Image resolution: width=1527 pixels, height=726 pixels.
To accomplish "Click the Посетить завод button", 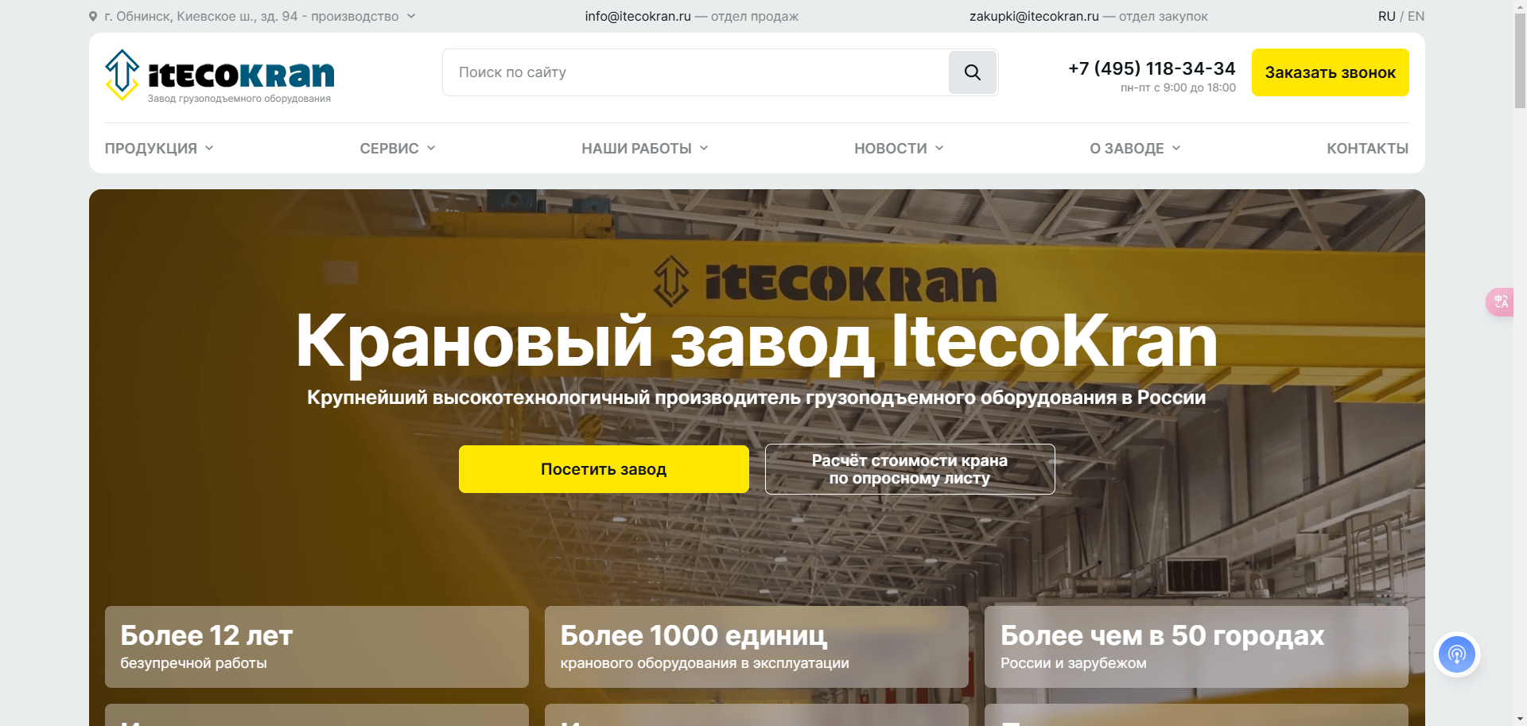I will pyautogui.click(x=604, y=469).
